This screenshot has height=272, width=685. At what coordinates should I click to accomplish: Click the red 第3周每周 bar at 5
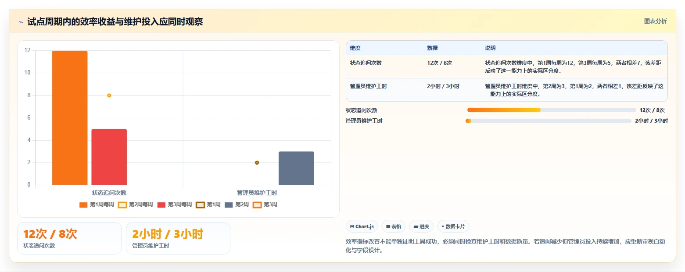click(109, 157)
